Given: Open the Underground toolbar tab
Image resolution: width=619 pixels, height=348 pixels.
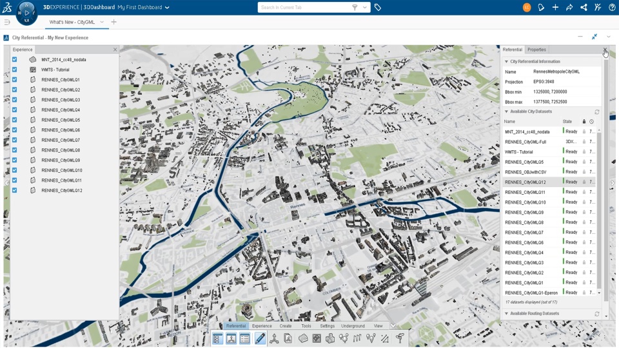Looking at the screenshot, I should [353, 326].
